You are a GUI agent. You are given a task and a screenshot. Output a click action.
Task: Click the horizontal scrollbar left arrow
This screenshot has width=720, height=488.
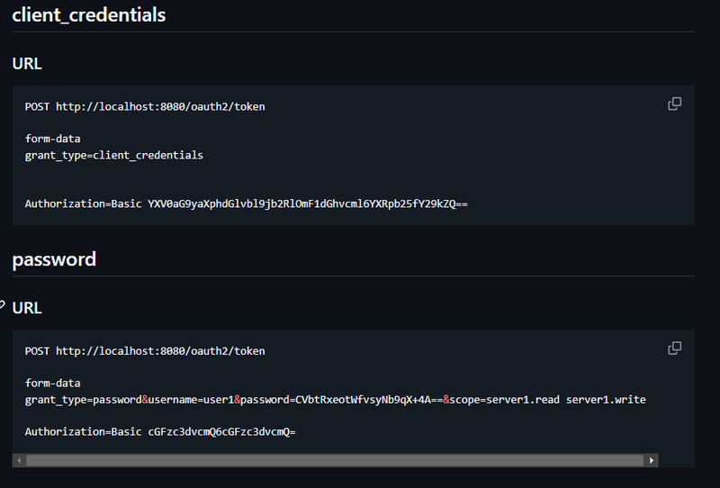click(x=19, y=460)
